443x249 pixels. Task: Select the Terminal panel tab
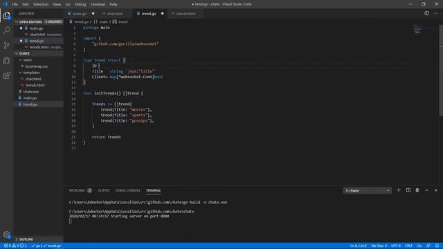(x=153, y=191)
